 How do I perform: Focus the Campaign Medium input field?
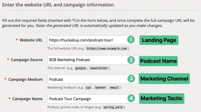click(x=93, y=79)
